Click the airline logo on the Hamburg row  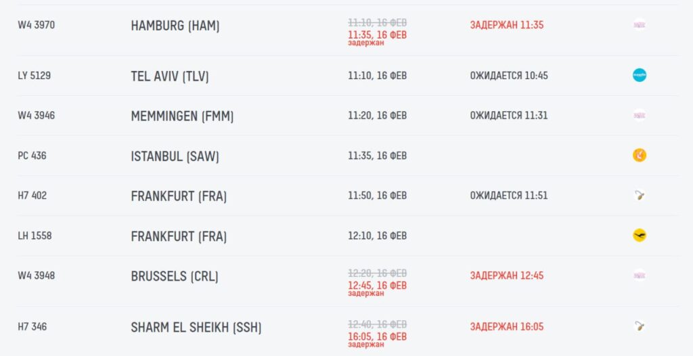pyautogui.click(x=639, y=25)
